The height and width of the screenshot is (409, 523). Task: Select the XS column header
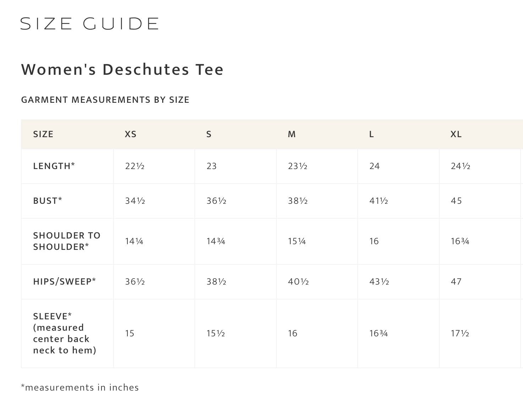pyautogui.click(x=131, y=134)
